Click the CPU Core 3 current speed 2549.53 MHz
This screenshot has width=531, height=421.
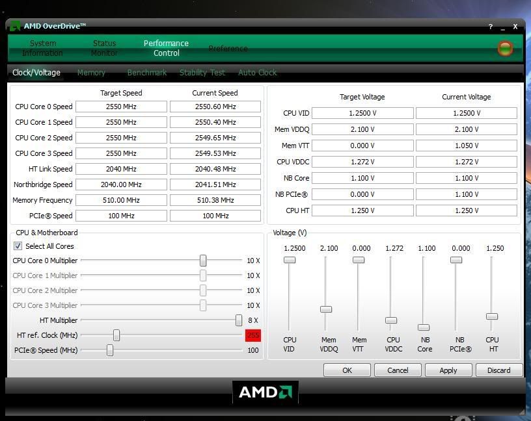pyautogui.click(x=215, y=153)
